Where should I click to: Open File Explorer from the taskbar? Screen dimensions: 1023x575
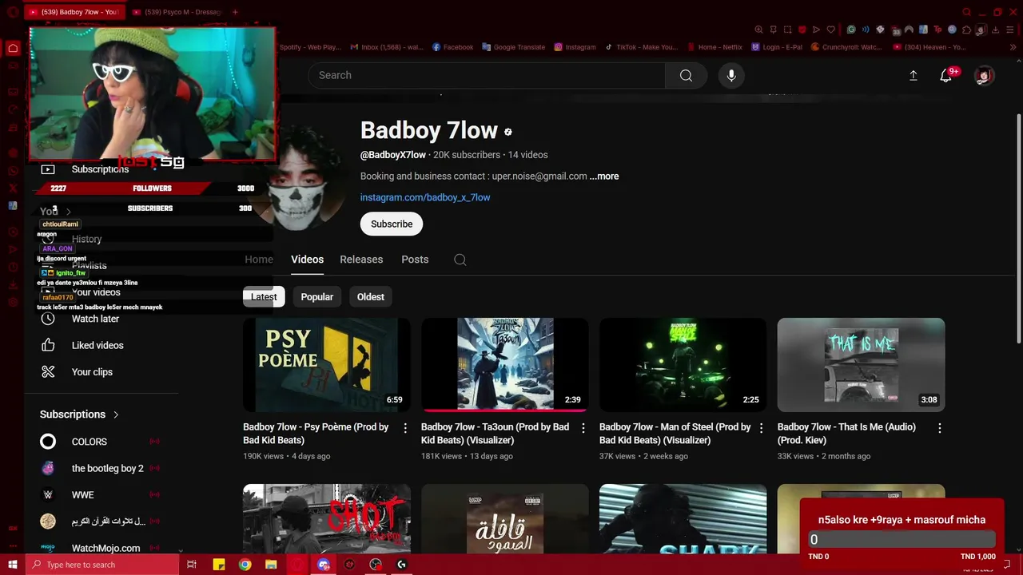click(x=271, y=565)
